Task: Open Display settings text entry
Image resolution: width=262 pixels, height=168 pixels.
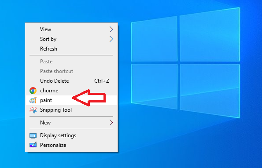Action: point(58,135)
